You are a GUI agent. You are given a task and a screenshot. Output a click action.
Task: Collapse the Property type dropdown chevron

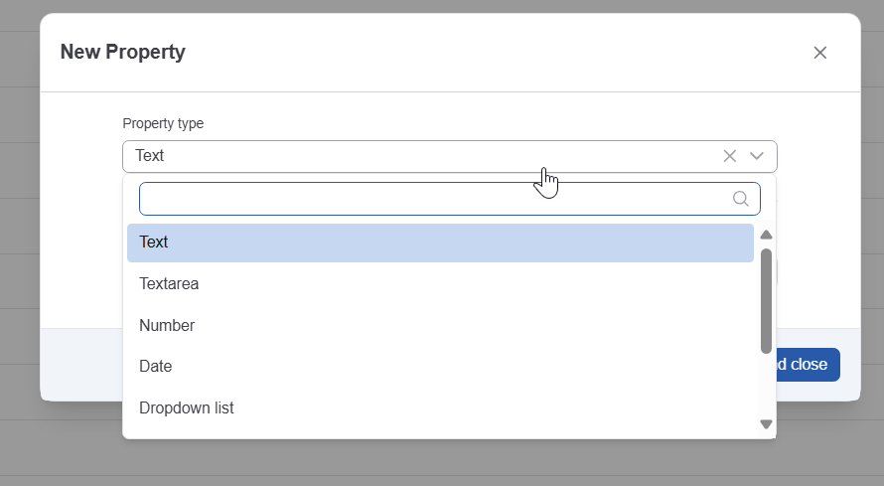click(757, 156)
